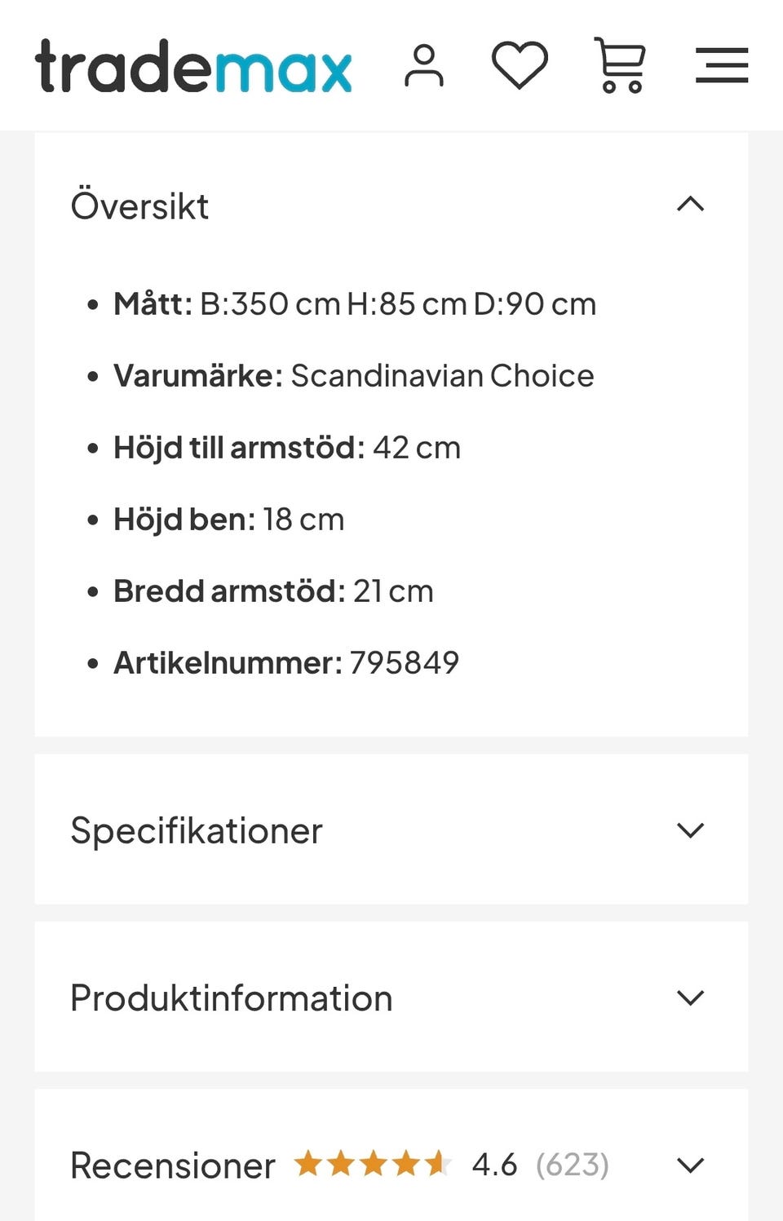The image size is (783, 1221).
Task: Click the orange star rating
Action: (x=373, y=1163)
